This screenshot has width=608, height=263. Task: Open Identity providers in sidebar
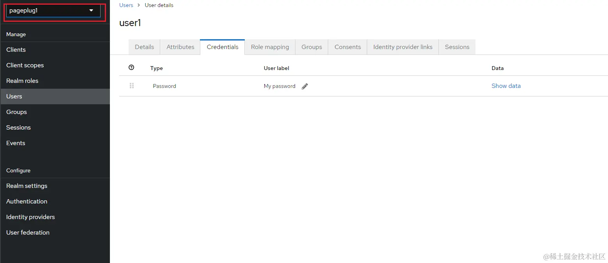pyautogui.click(x=55, y=217)
